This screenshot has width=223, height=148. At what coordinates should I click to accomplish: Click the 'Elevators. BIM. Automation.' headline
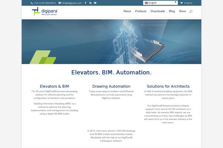pyautogui.click(x=111, y=73)
